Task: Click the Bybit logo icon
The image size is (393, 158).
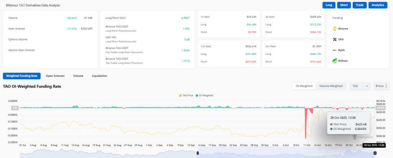Action: coord(335,50)
